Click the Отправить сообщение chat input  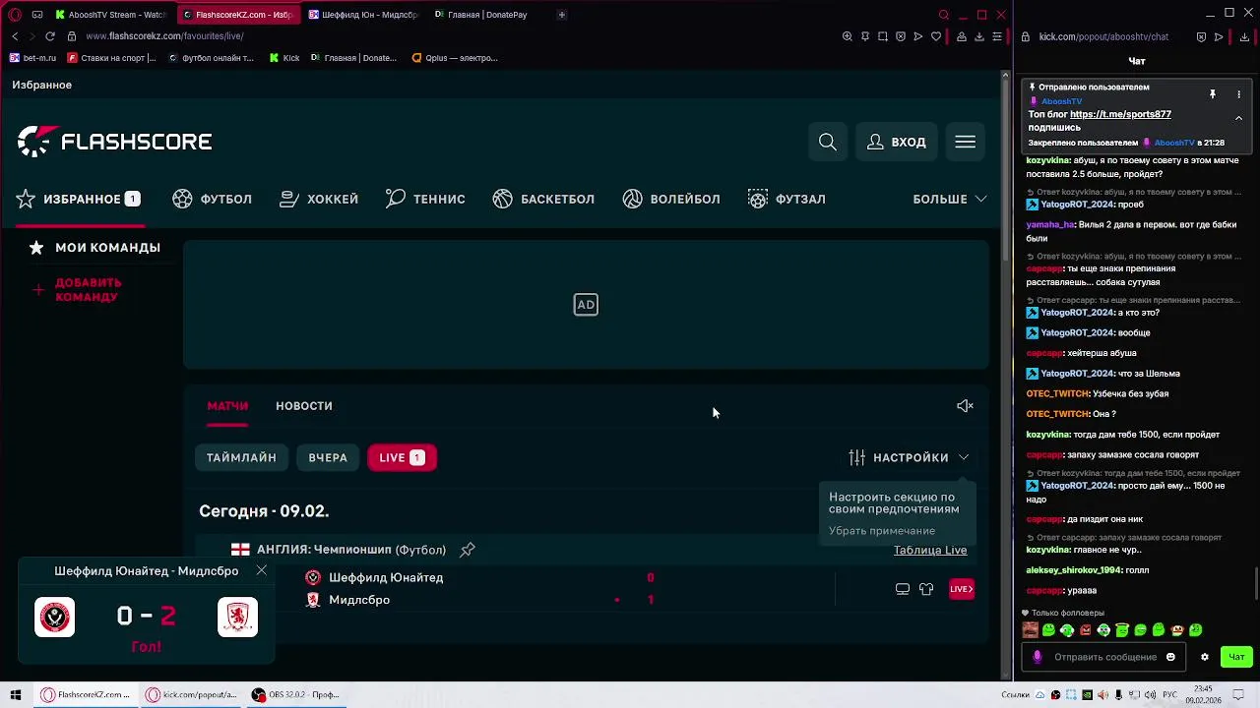tap(1105, 657)
